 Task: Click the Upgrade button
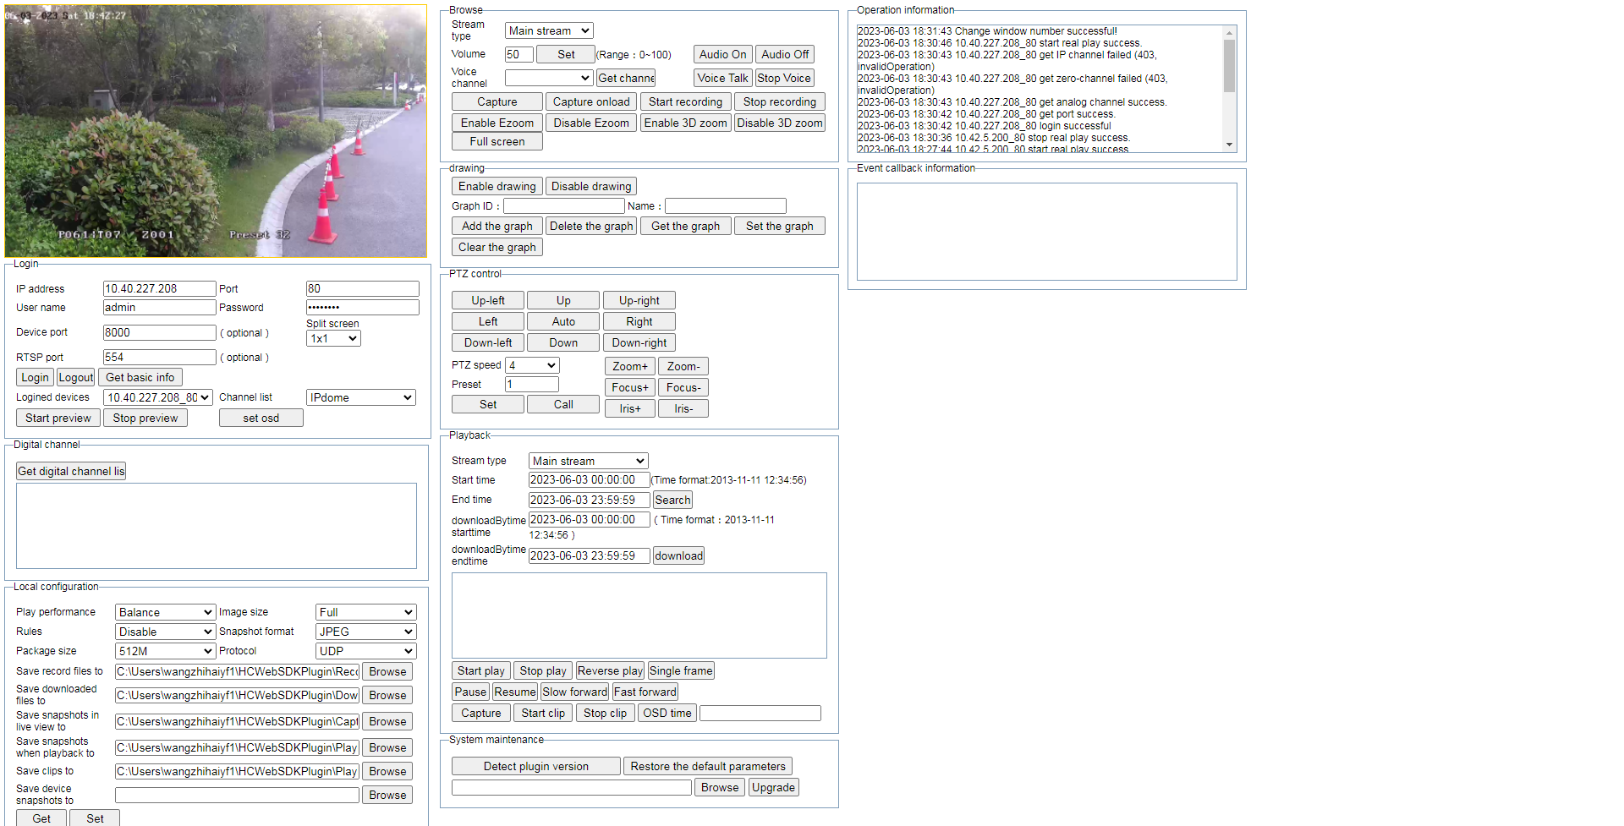tap(773, 787)
